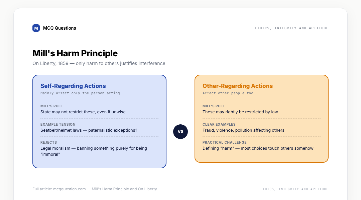The width and height of the screenshot is (361, 200).
Task: Click the Other-Regarding Actions card title
Action: [x=238, y=86]
